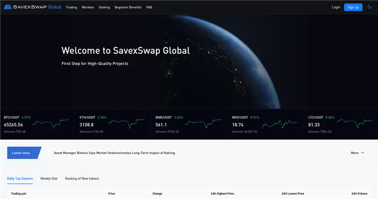Click the 24H Lowest Price header
Viewport: 378px width, 199px height.
coord(292,194)
